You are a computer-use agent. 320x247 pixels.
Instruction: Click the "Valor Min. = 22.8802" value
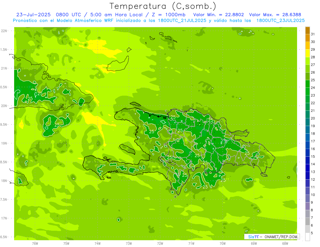pos(219,15)
